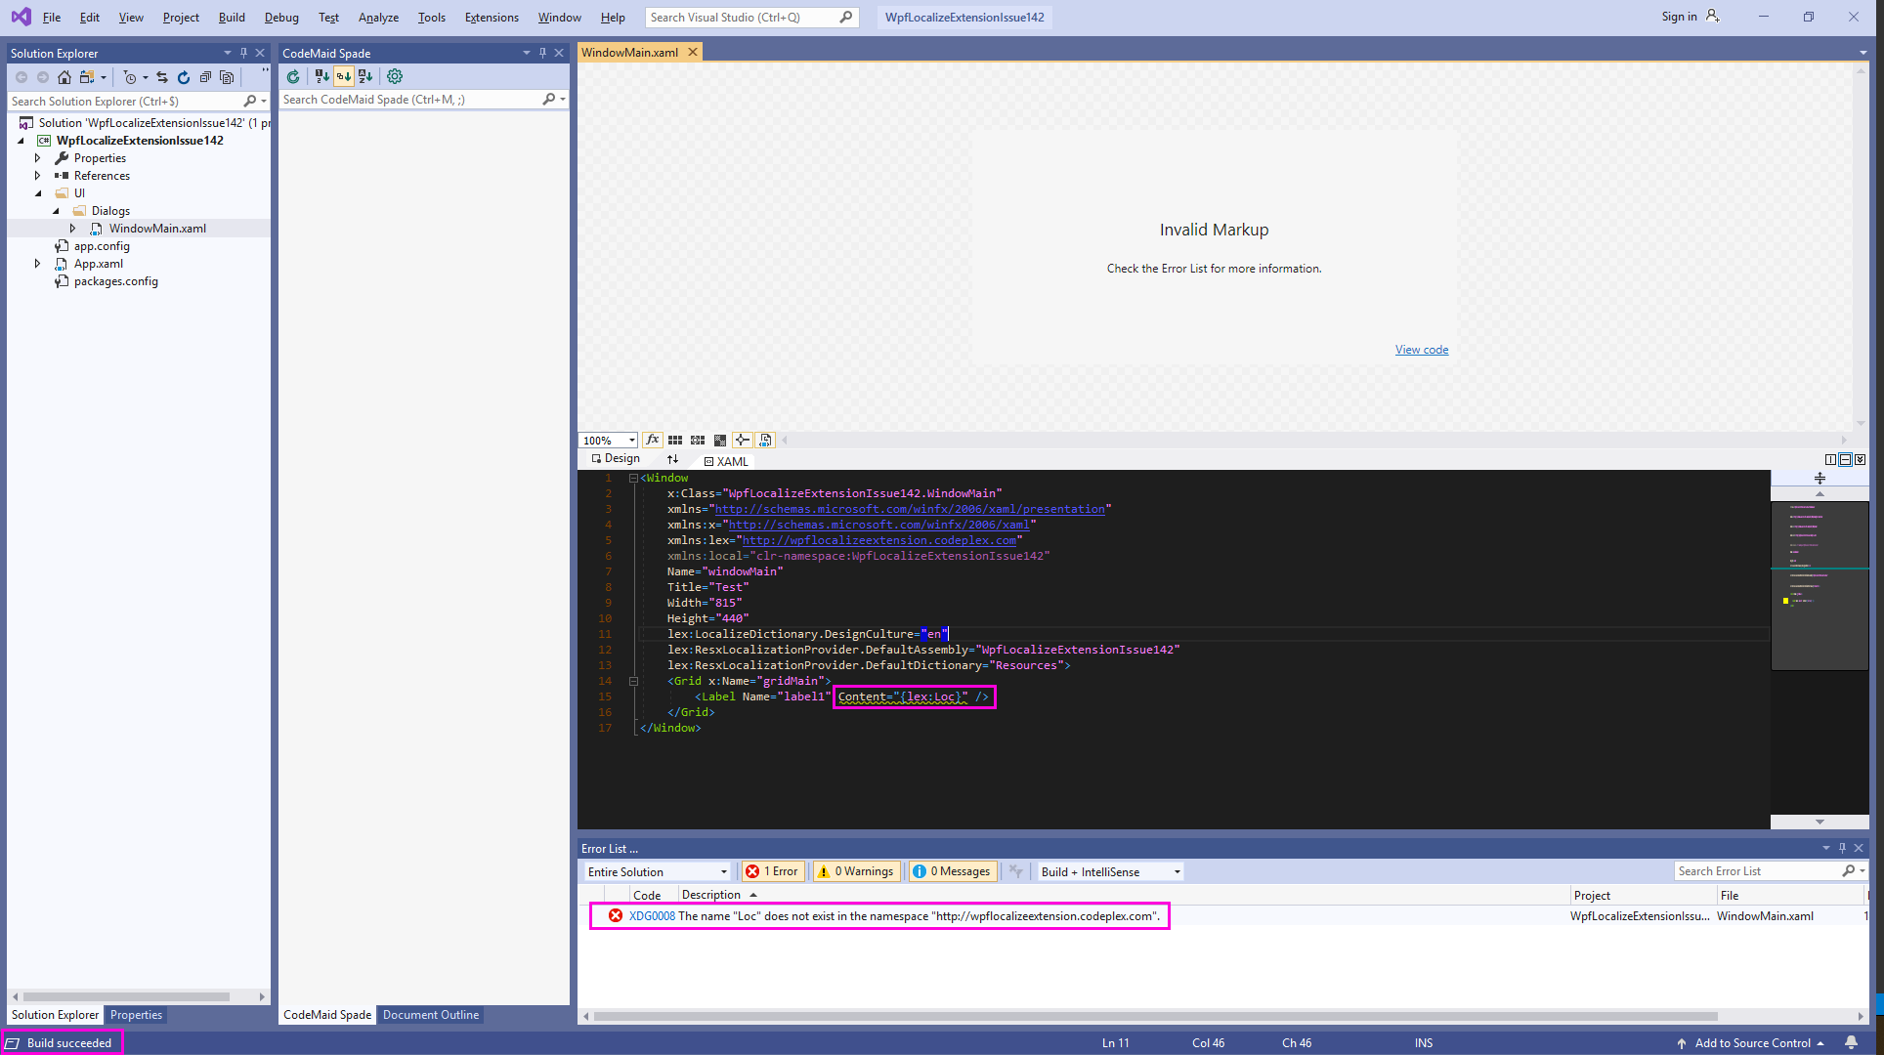This screenshot has width=1884, height=1055.
Task: Open CodeMaid Spade settings gear
Action: tap(395, 76)
